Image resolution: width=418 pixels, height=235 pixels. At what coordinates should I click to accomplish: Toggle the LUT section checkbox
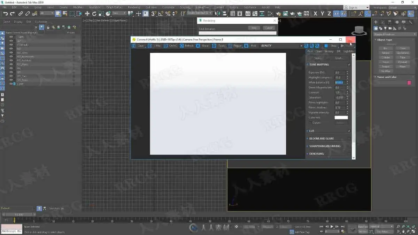tap(349, 131)
